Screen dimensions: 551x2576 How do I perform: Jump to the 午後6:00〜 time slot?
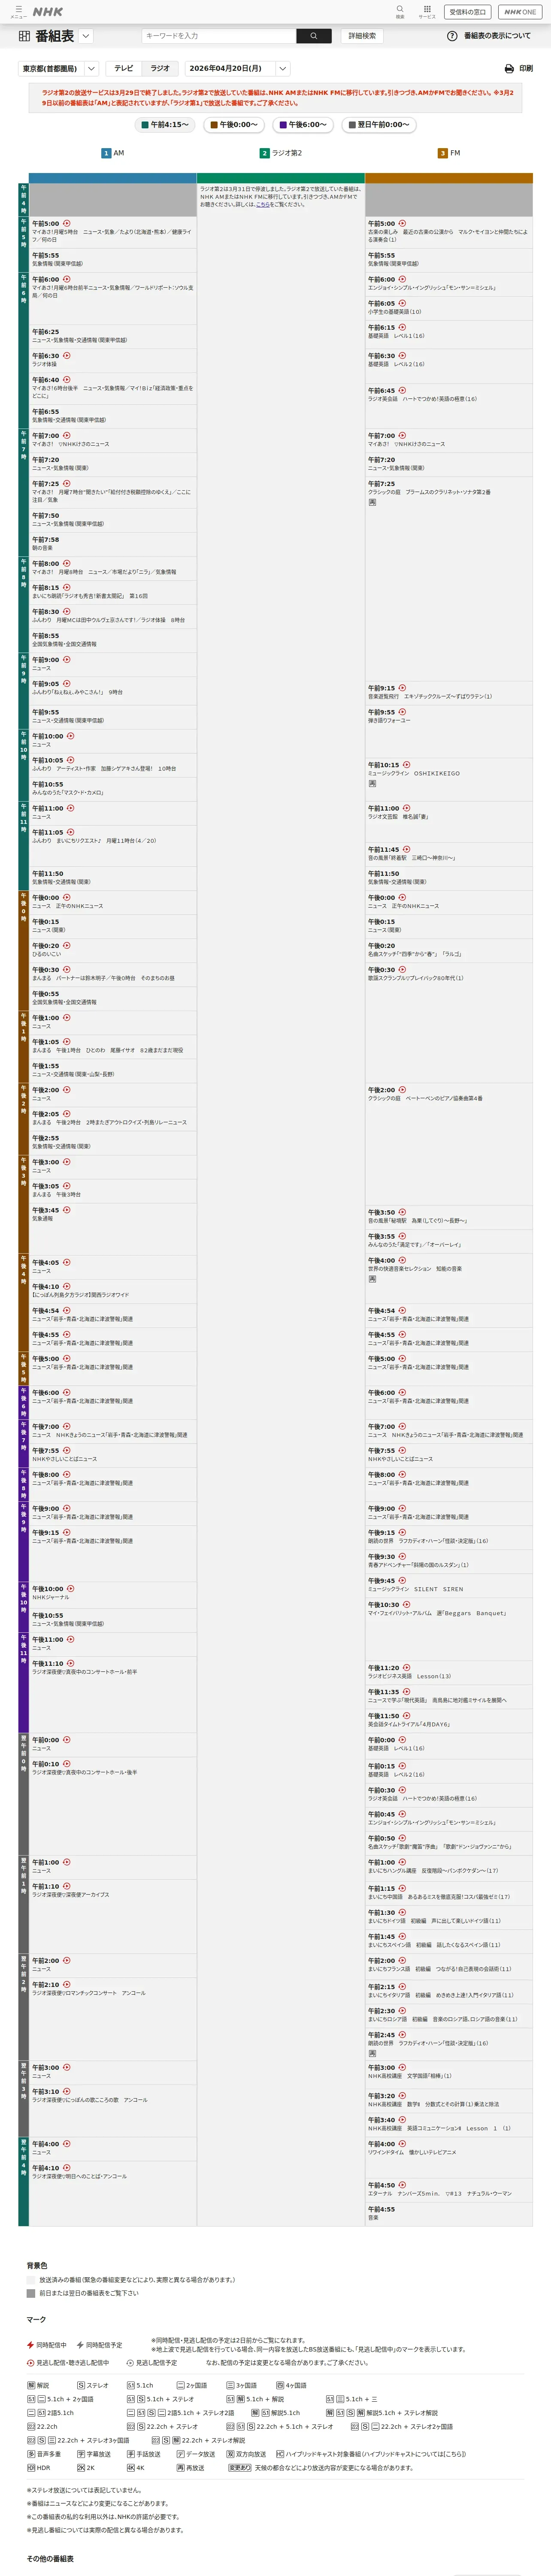pyautogui.click(x=303, y=125)
